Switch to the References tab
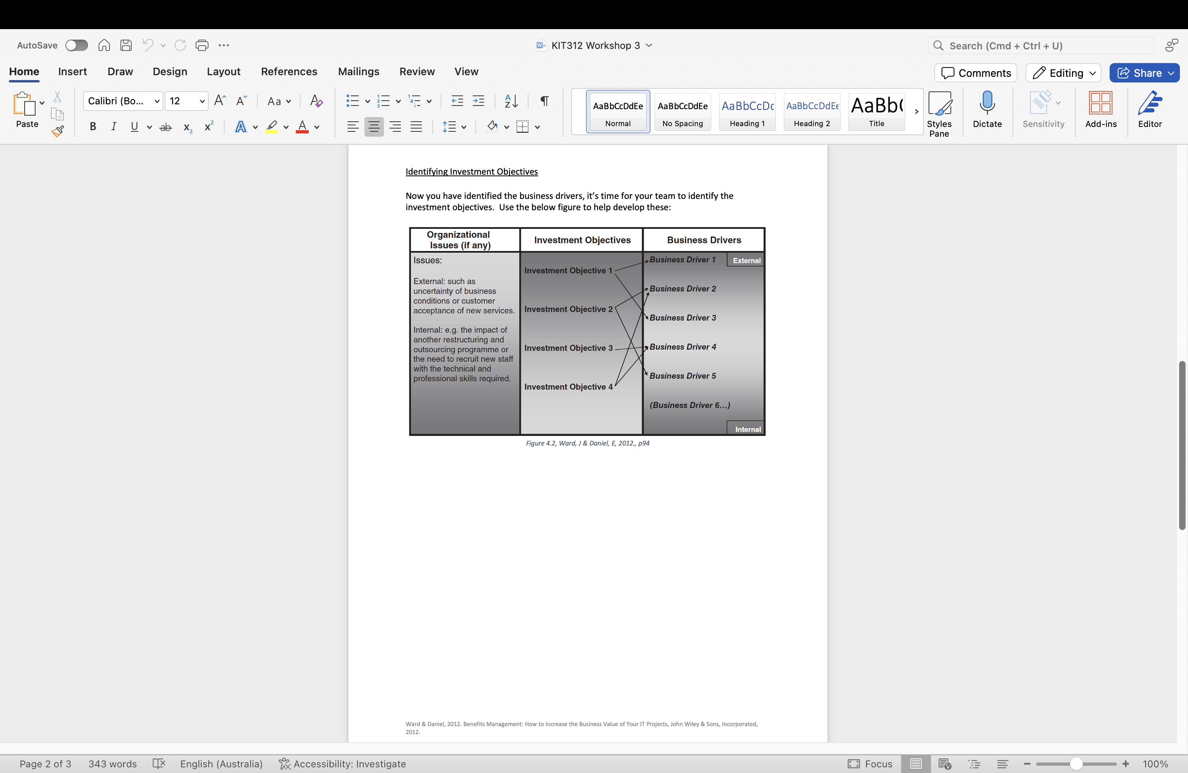Image resolution: width=1188 pixels, height=773 pixels. tap(289, 72)
